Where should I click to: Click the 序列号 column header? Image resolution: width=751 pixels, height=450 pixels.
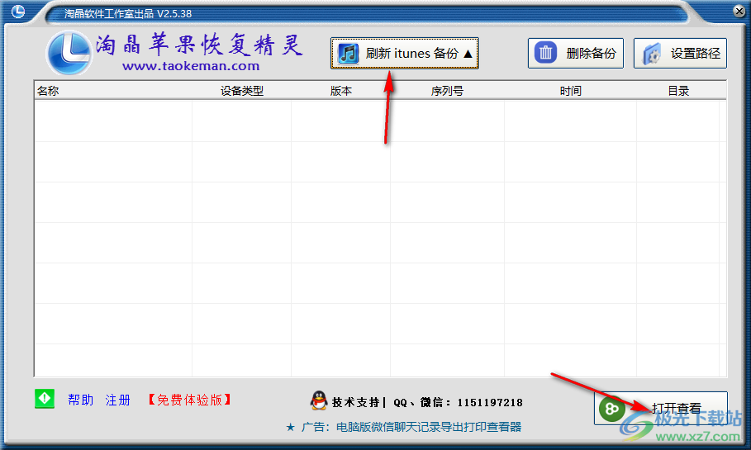pos(447,91)
